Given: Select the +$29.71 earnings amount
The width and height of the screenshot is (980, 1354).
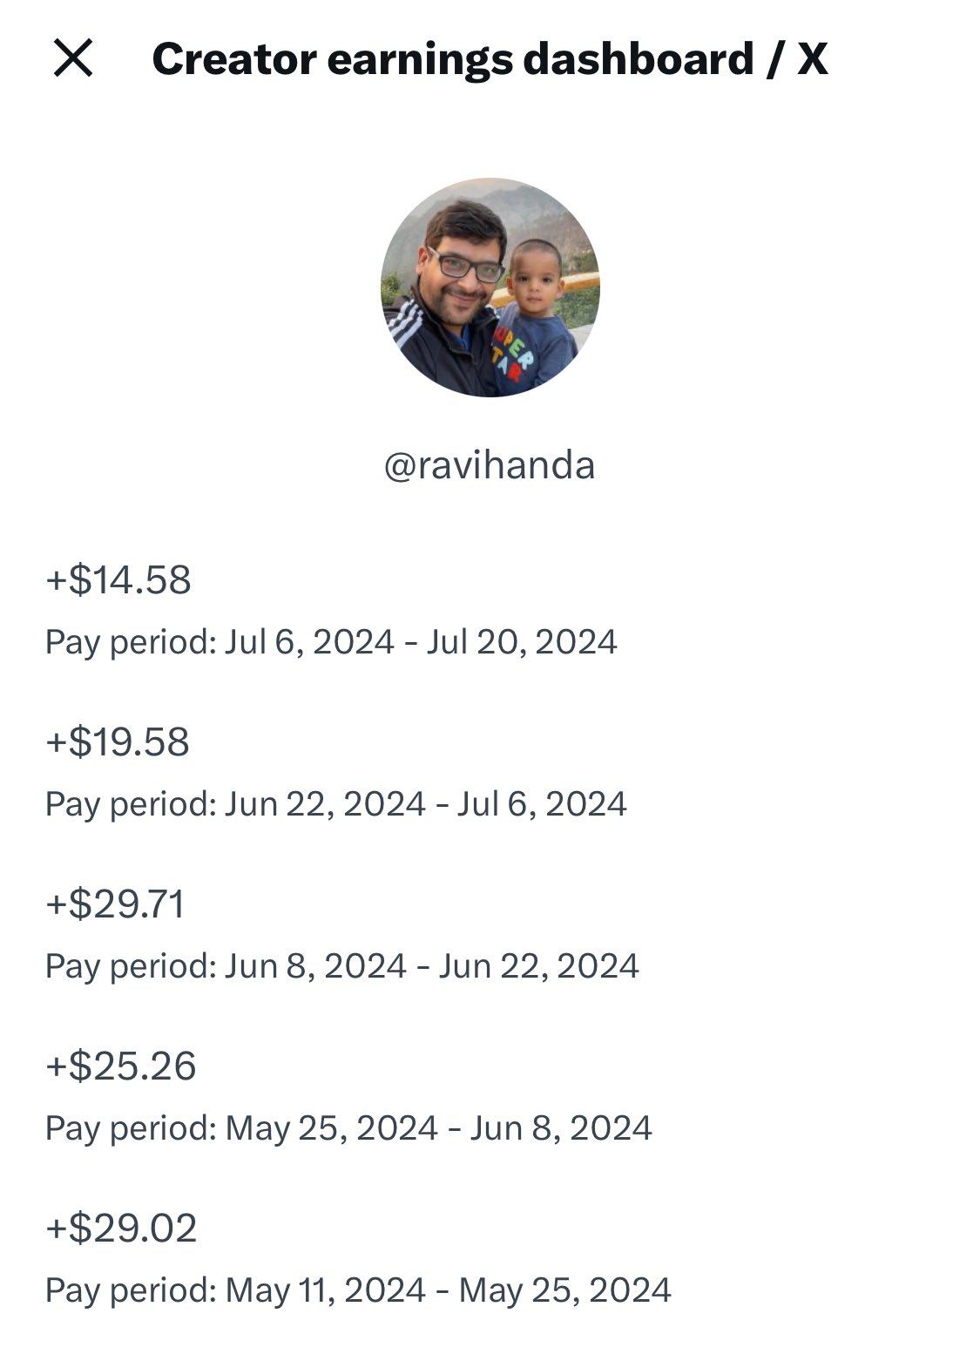Looking at the screenshot, I should (116, 904).
